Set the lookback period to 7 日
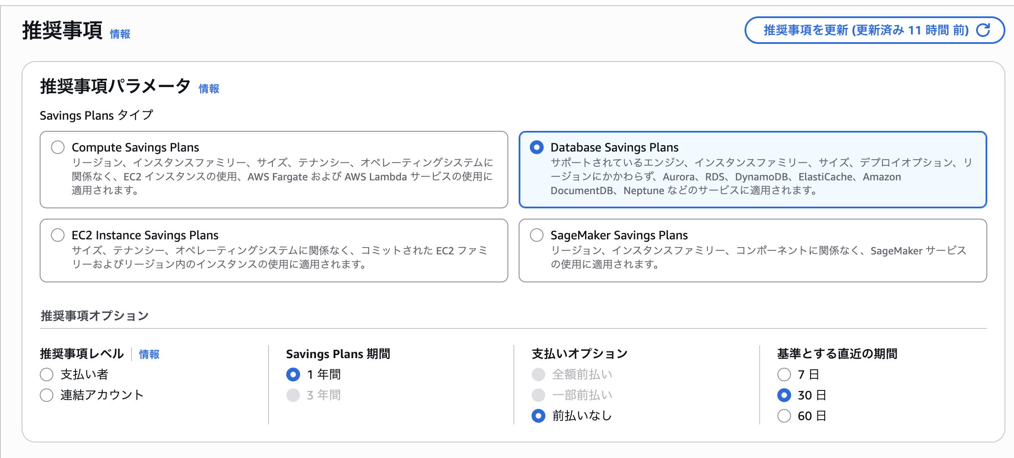This screenshot has height=458, width=1014. pos(784,374)
